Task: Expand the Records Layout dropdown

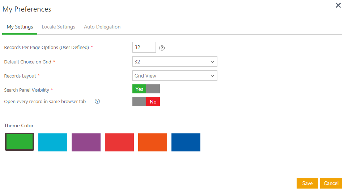Action: click(x=175, y=76)
